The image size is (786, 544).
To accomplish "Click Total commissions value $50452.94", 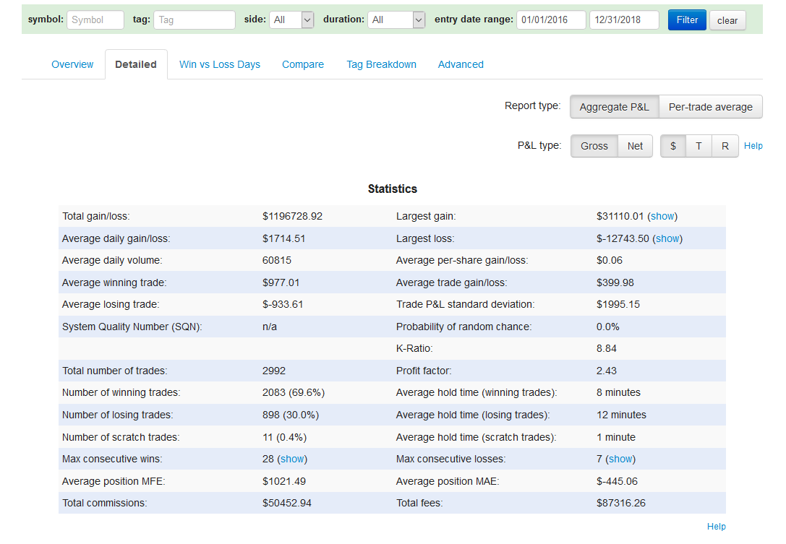I will (287, 503).
